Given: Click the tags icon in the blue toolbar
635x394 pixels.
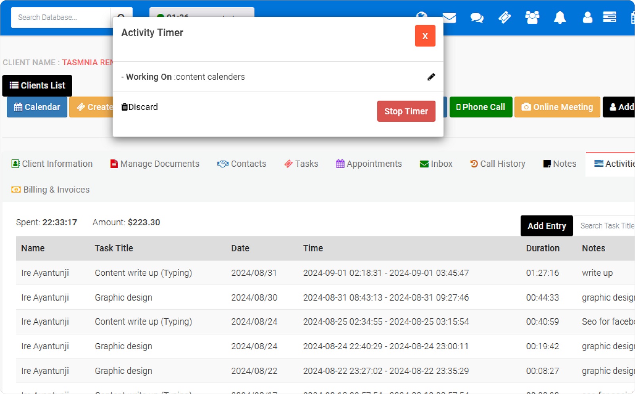Looking at the screenshot, I should 504,17.
